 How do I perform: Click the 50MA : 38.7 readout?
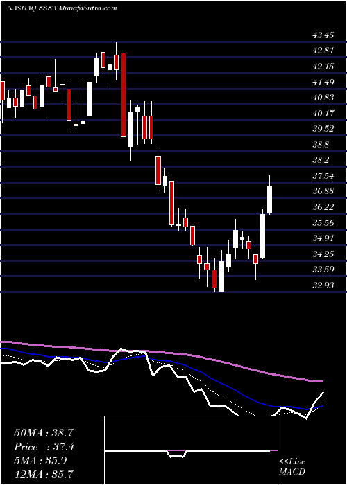click(x=43, y=433)
